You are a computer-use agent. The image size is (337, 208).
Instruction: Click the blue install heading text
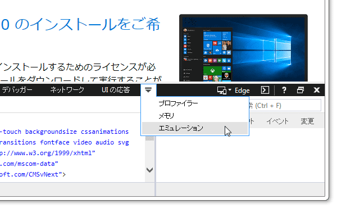click(80, 24)
